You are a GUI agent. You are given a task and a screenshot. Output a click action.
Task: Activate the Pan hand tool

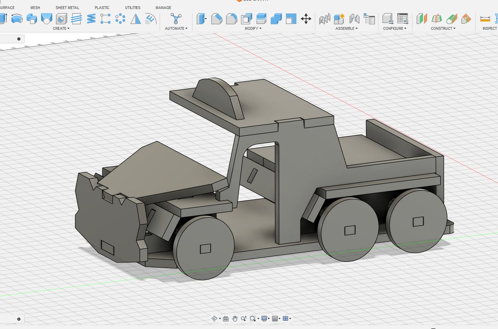point(235,319)
